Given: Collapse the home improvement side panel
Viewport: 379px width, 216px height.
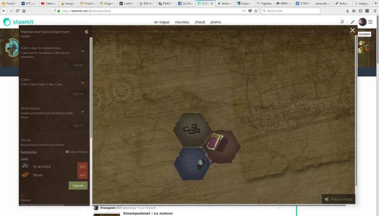Looking at the screenshot, I should (x=86, y=32).
